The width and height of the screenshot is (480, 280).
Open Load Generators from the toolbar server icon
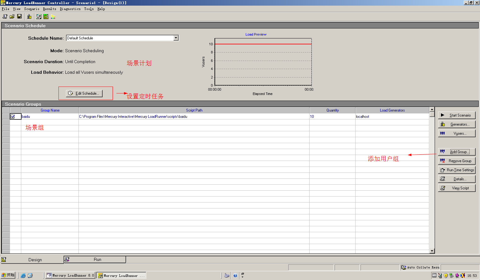pos(29,16)
